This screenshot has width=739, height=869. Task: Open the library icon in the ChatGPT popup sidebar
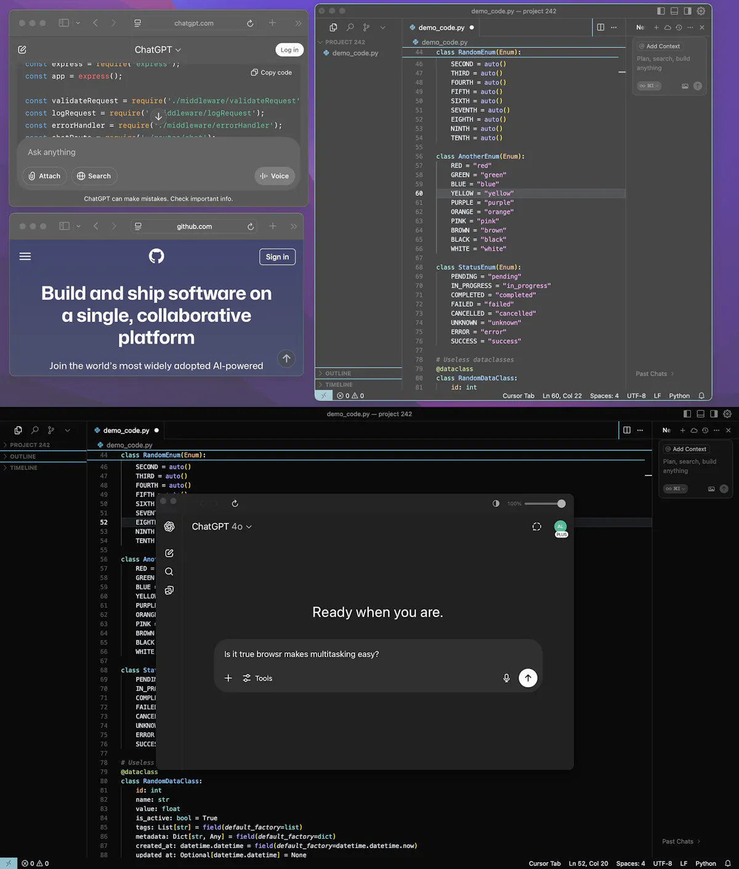169,590
